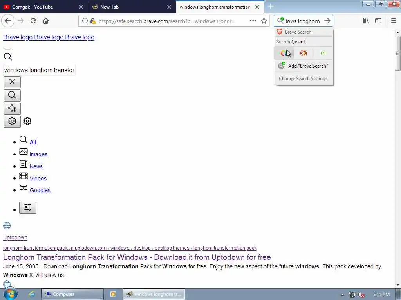Viewport: 401px width, 300px height.
Task: Open the Videos results link
Action: point(38,178)
